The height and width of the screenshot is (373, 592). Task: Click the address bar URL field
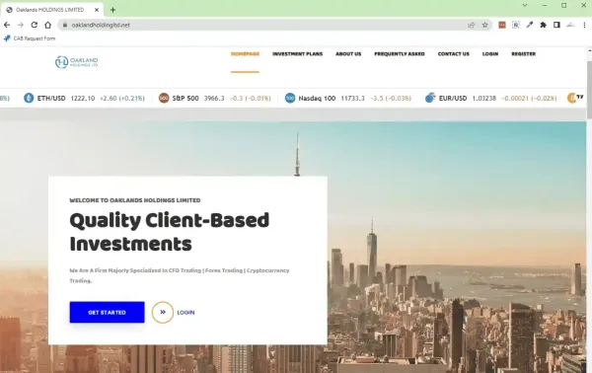pyautogui.click(x=264, y=25)
